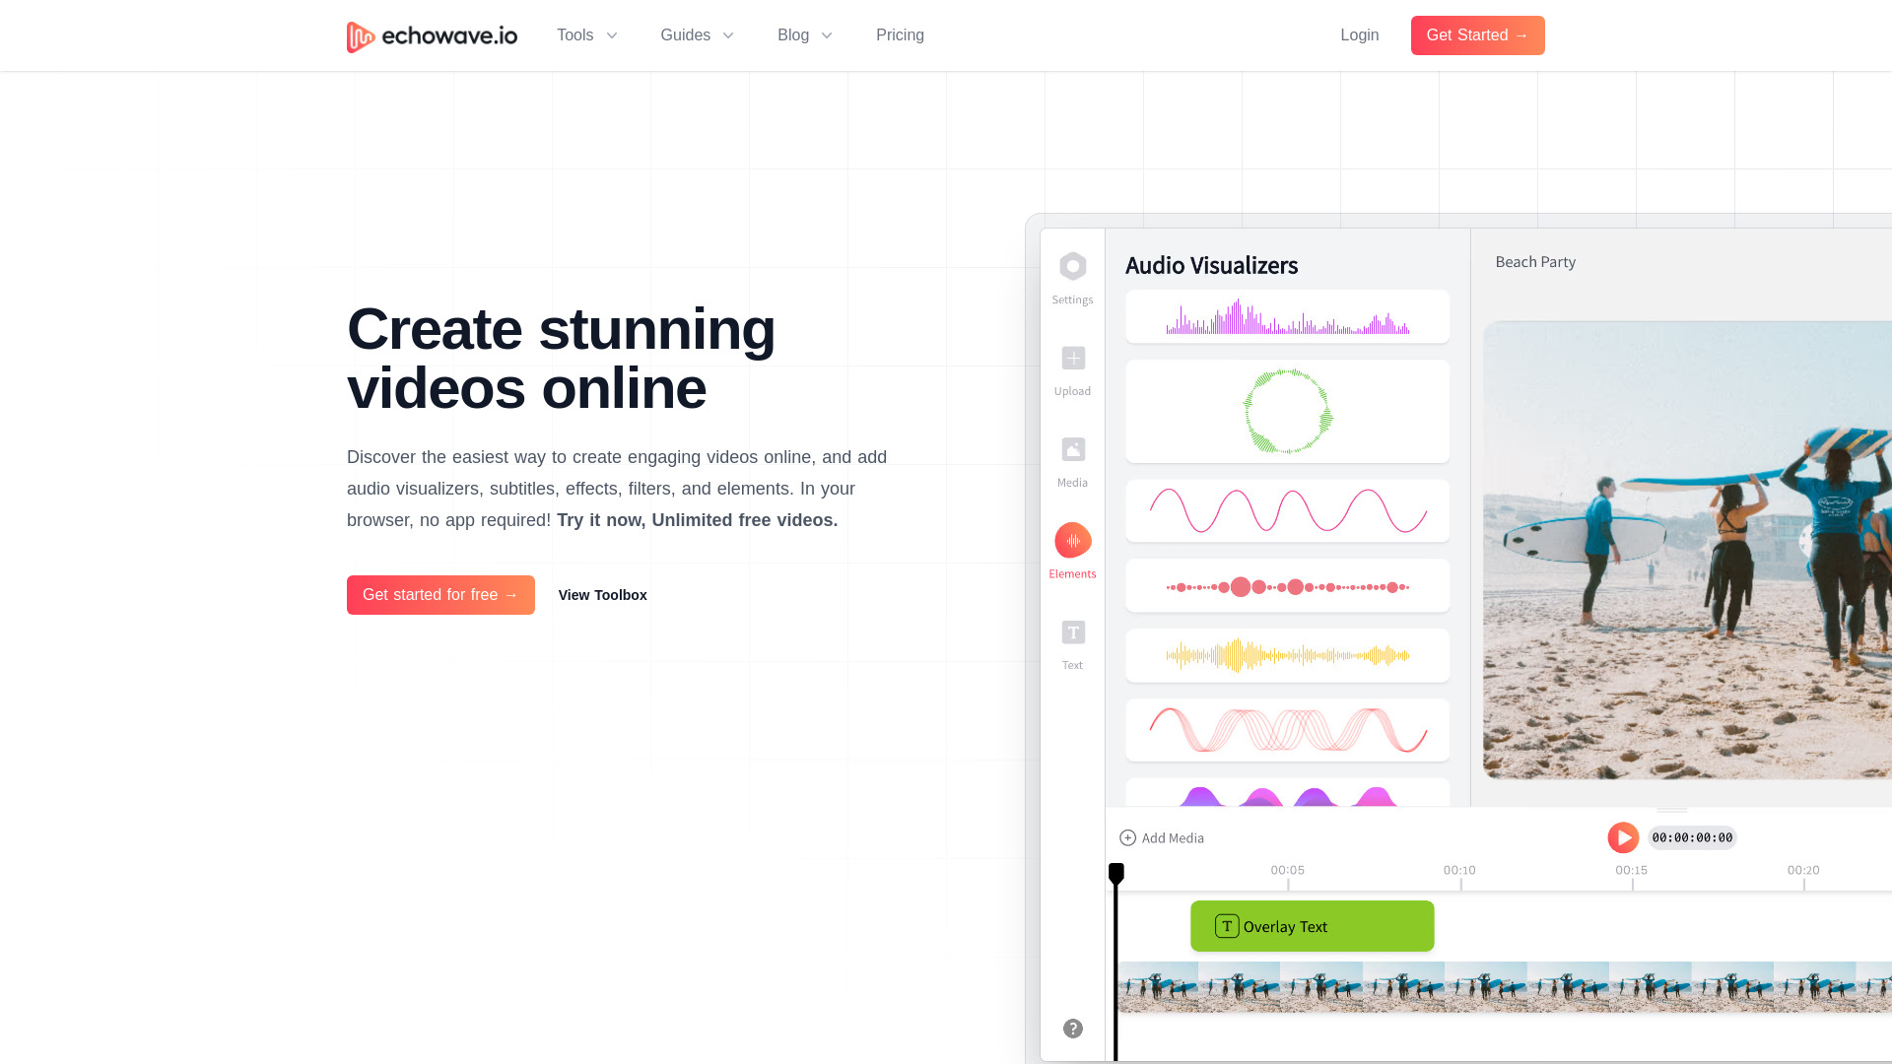Click Get Started button
Image resolution: width=1892 pixels, height=1064 pixels.
(x=1477, y=35)
